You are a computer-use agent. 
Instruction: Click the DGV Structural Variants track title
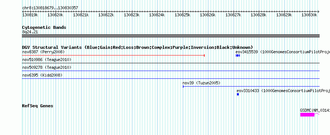[x=138, y=47]
